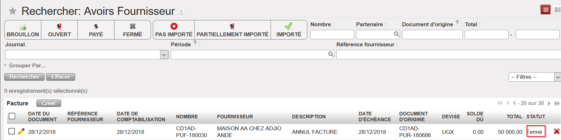Sort by the Total column header
The height and width of the screenshot is (140, 561).
514,117
